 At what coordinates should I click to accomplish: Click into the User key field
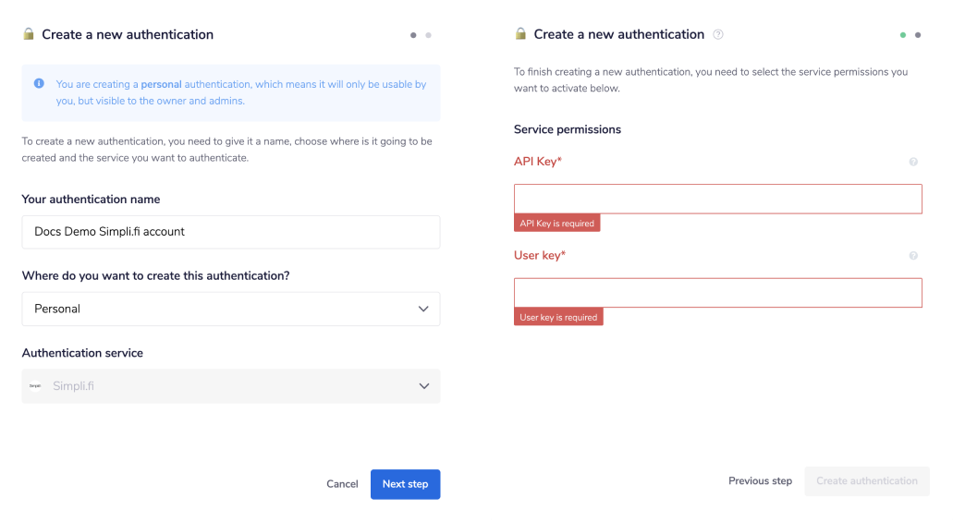(717, 293)
